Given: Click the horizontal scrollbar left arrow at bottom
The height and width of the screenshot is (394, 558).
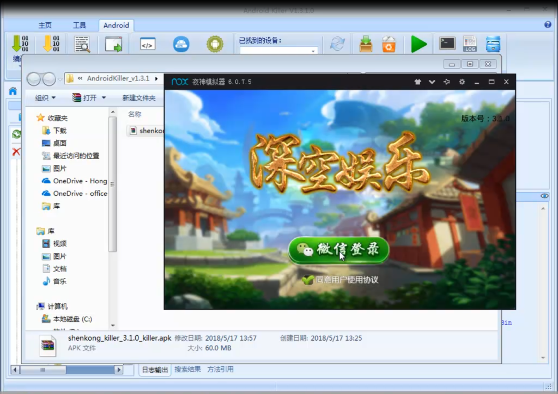Looking at the screenshot, I should [x=15, y=370].
